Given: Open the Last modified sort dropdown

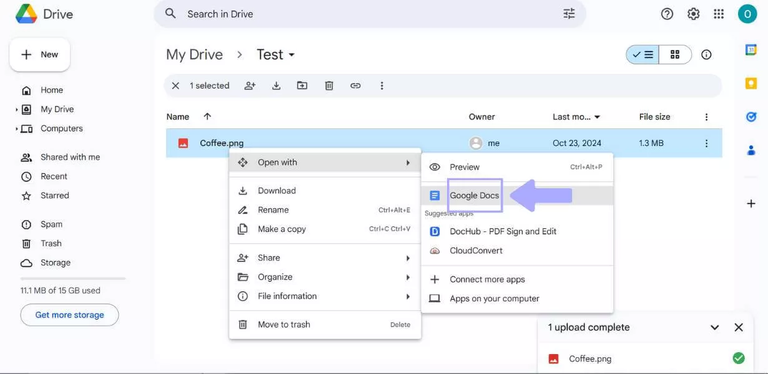Looking at the screenshot, I should coord(596,116).
